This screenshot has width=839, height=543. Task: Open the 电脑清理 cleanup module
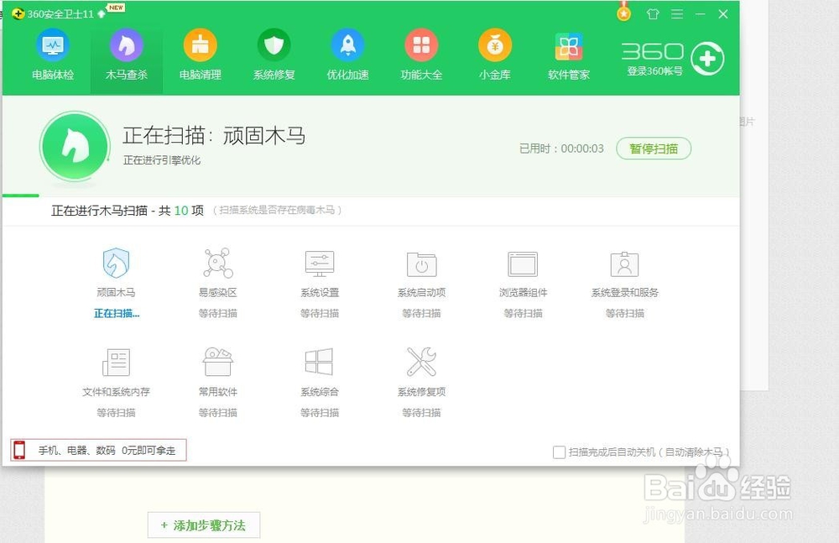(201, 54)
